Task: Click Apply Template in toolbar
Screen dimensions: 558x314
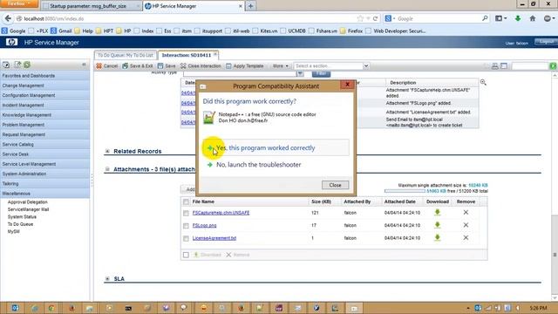Action: pos(245,66)
